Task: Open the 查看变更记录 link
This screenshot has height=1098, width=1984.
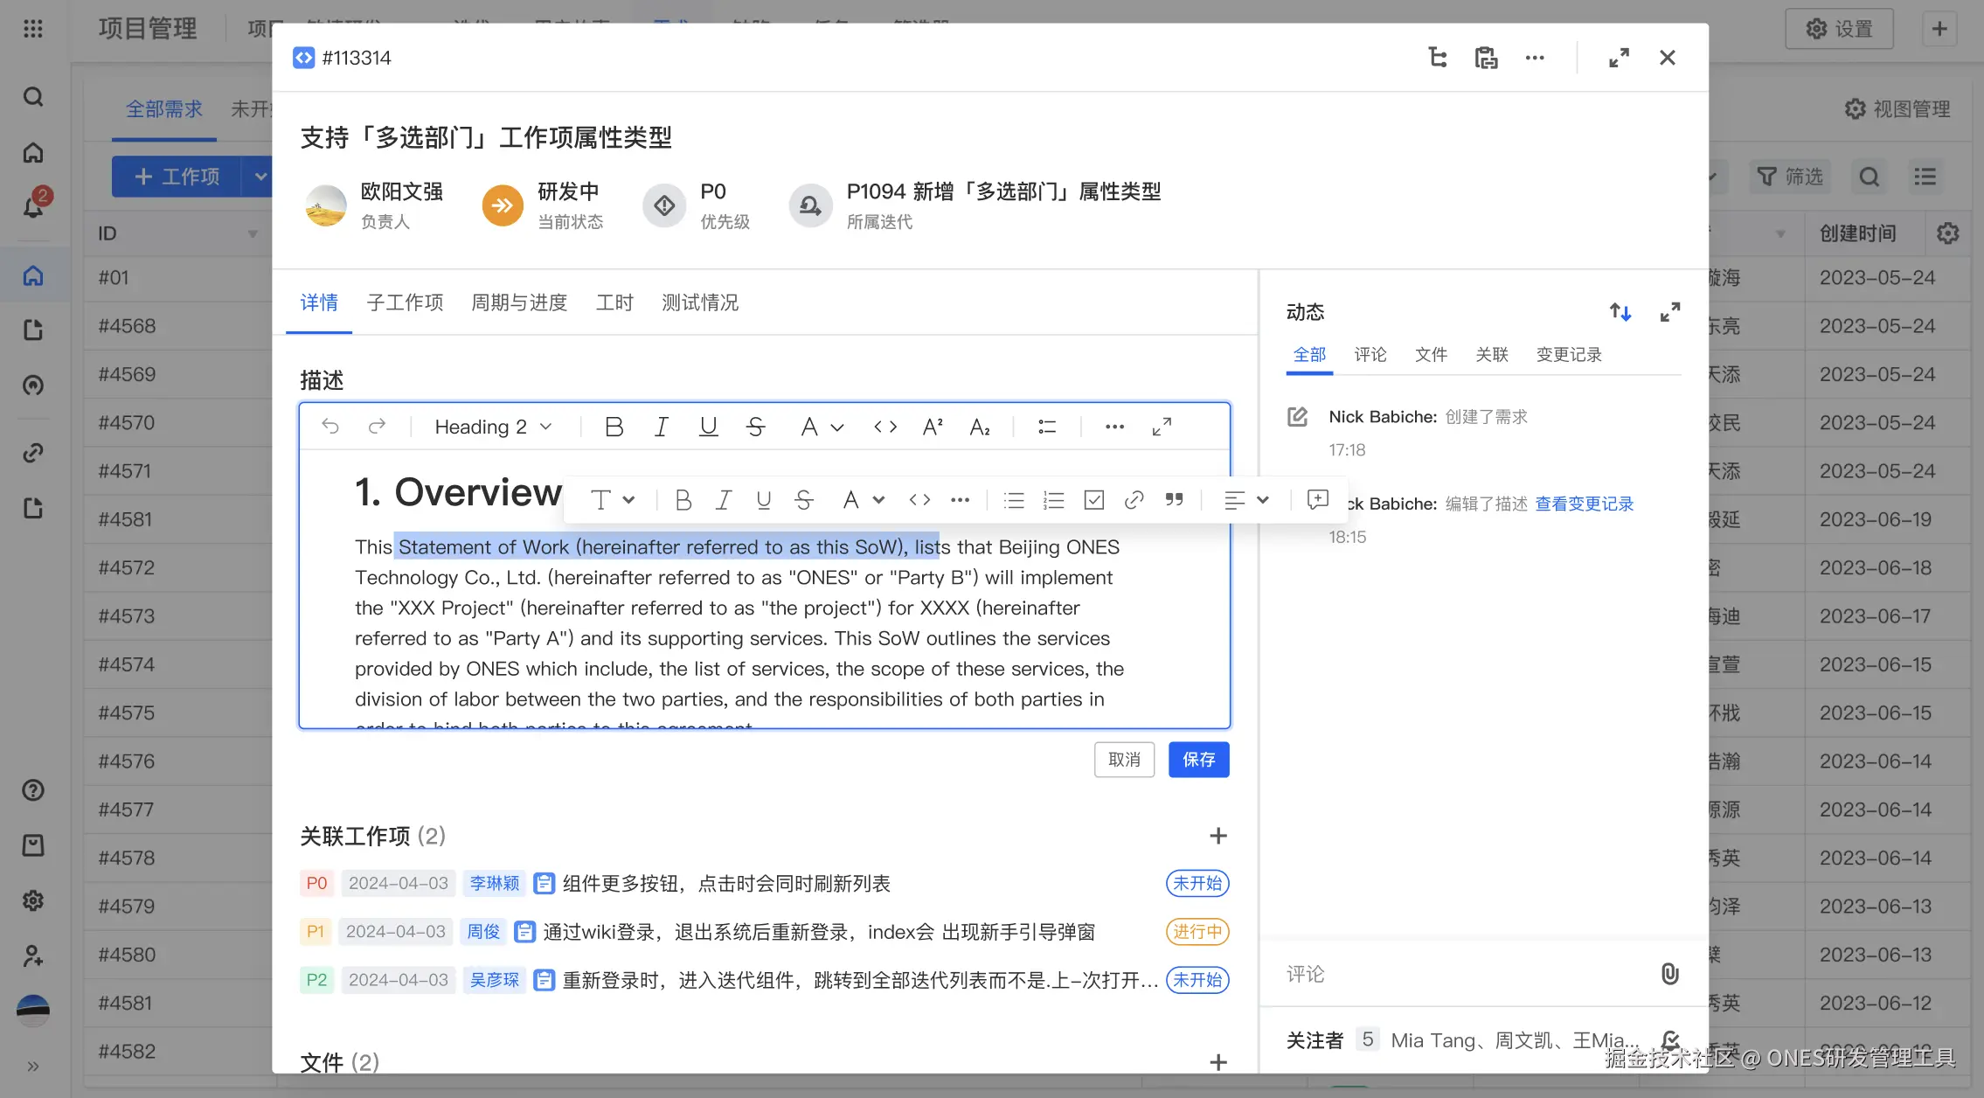Action: (x=1584, y=504)
